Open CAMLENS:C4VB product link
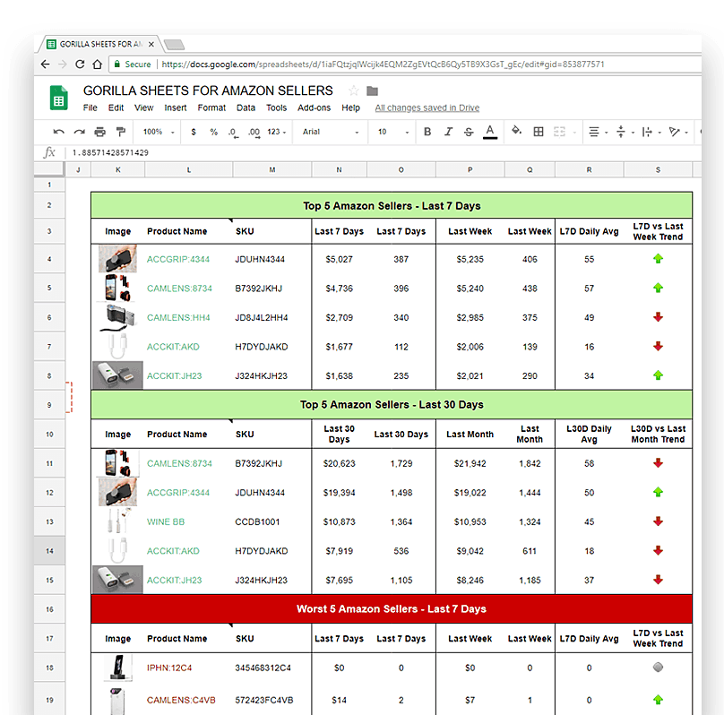The width and height of the screenshot is (724, 715). point(181,701)
